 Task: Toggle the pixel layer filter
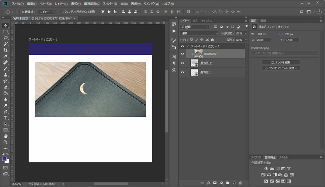click(216, 27)
